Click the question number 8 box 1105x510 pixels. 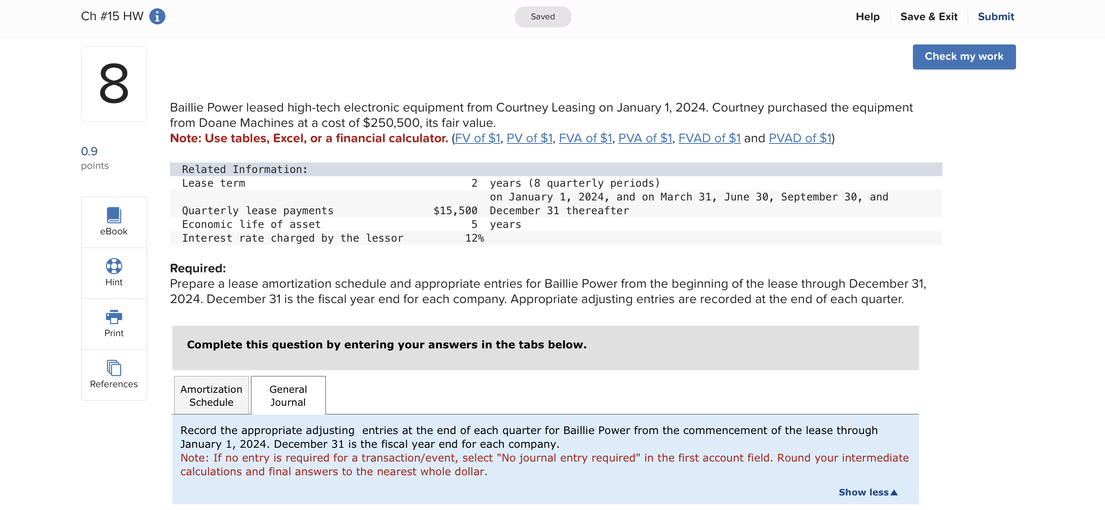pyautogui.click(x=114, y=84)
